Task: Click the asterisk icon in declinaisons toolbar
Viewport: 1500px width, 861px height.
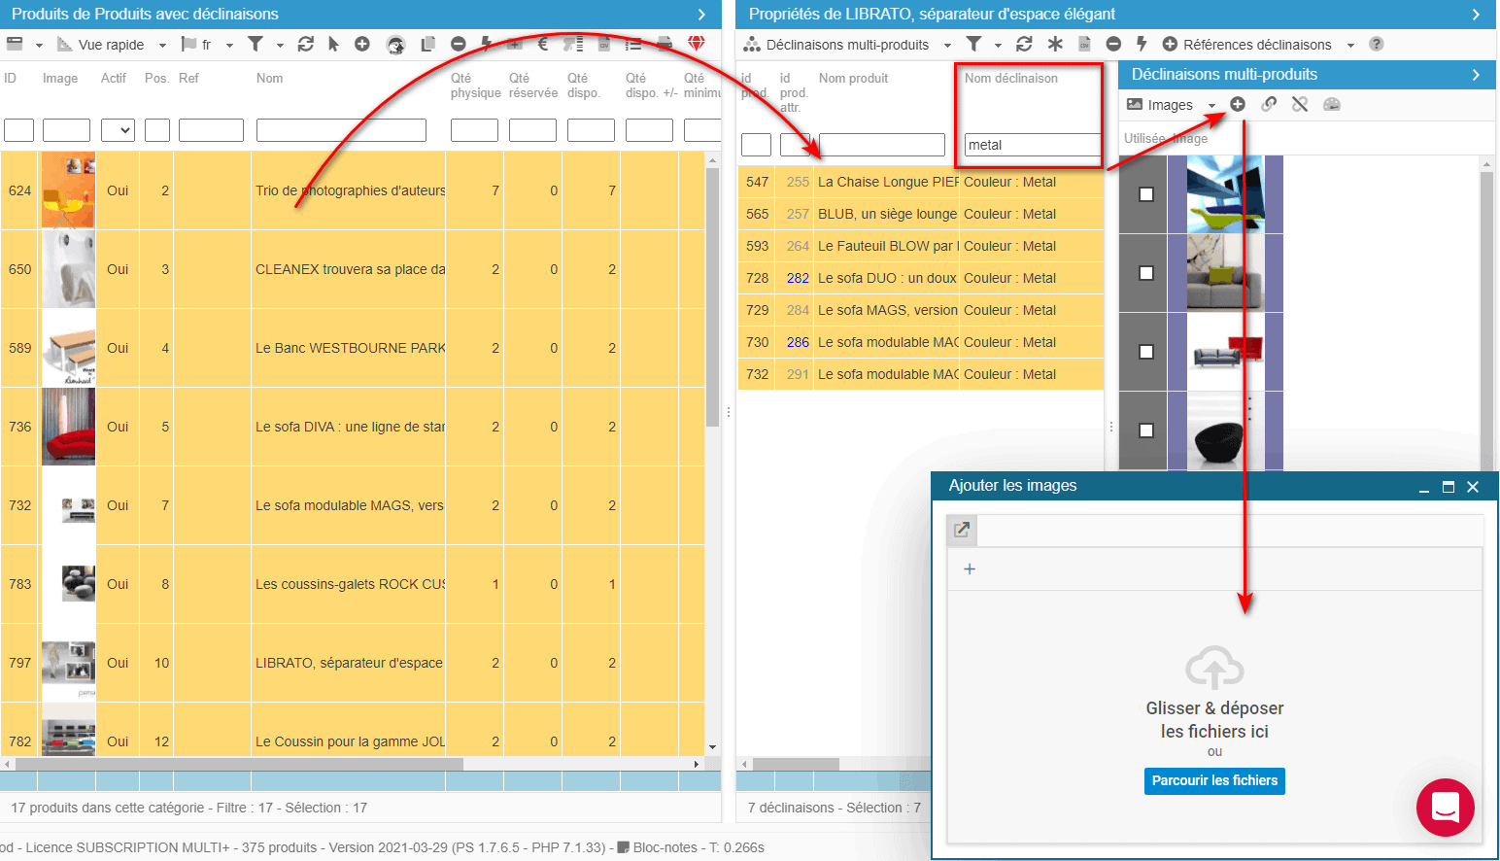Action: [x=1055, y=44]
